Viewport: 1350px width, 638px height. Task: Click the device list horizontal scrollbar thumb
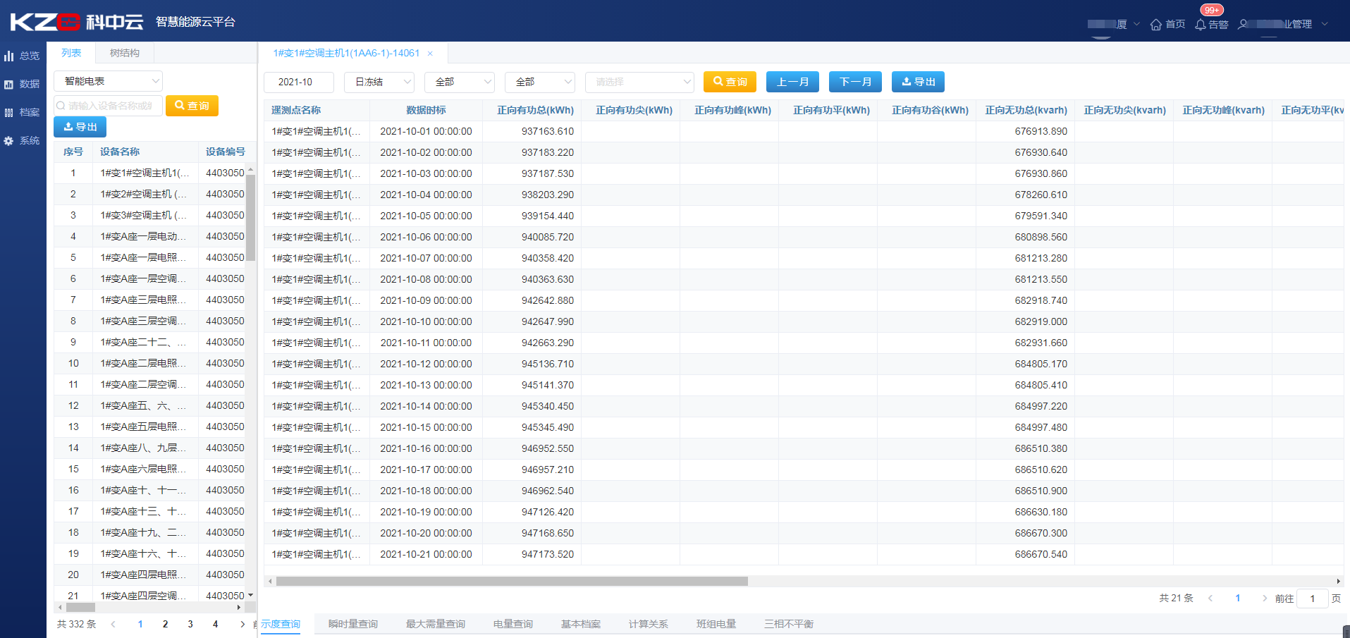click(x=80, y=607)
